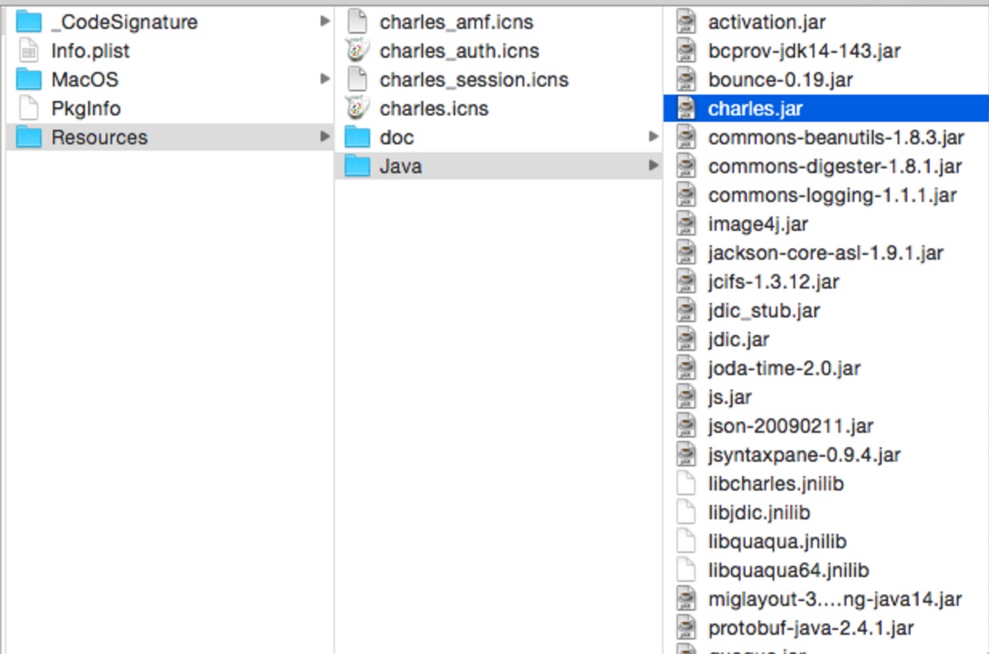Image resolution: width=989 pixels, height=654 pixels.
Task: Click the charles.jar file icon
Action: pyautogui.click(x=686, y=108)
